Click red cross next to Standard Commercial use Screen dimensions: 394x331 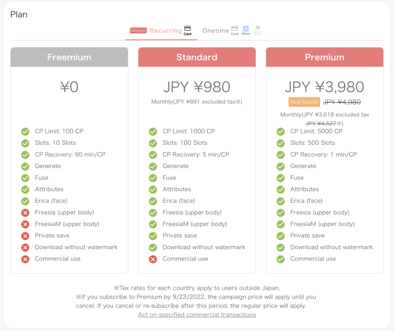pos(153,259)
